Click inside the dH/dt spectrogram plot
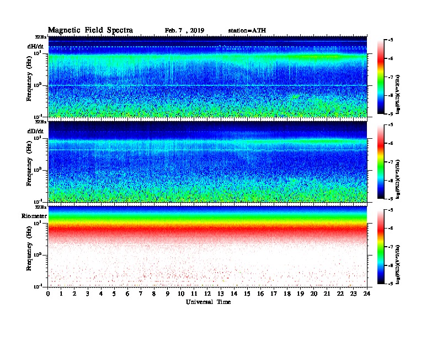 click(x=207, y=77)
